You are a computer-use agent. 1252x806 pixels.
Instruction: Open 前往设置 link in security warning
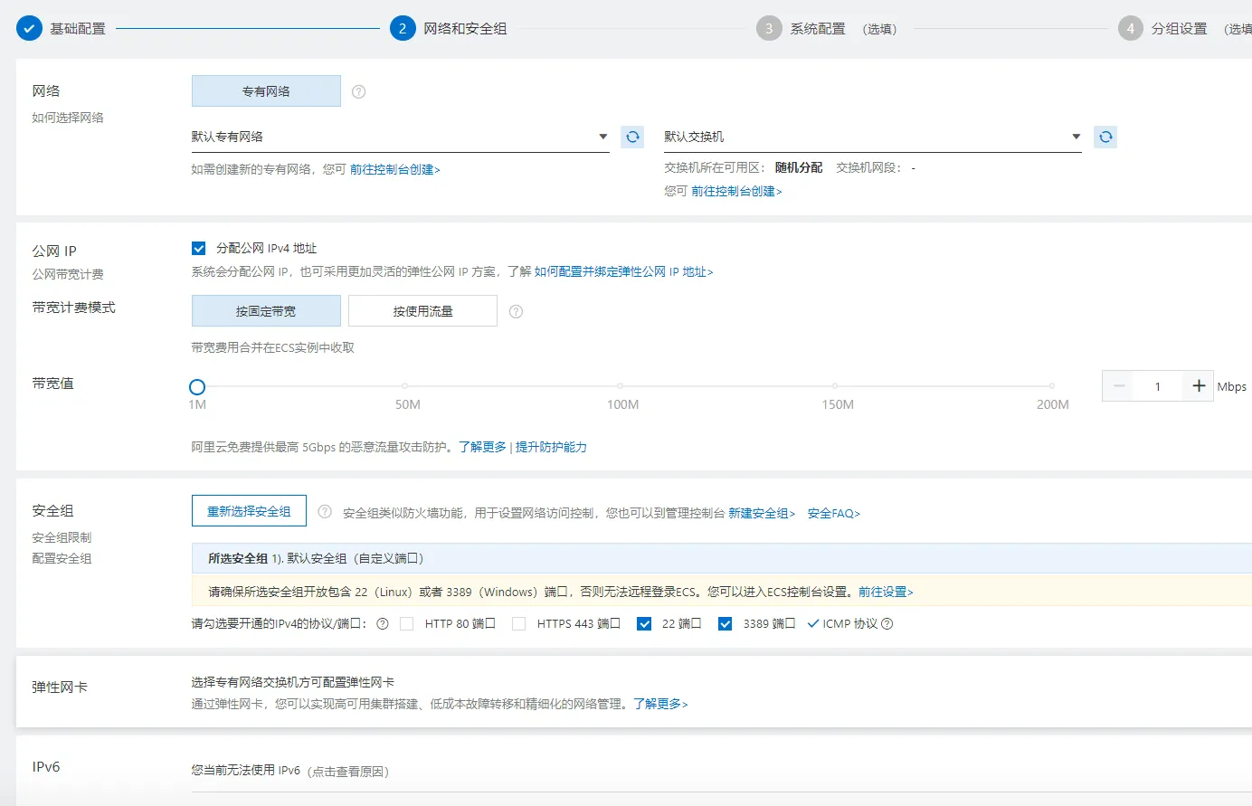pos(886,592)
